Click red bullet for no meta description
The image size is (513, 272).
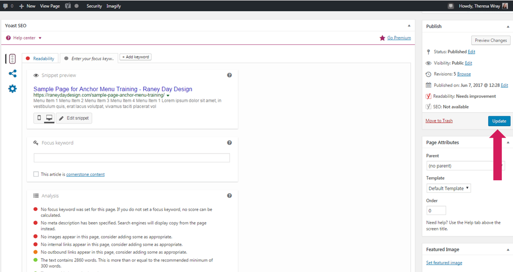(35, 223)
